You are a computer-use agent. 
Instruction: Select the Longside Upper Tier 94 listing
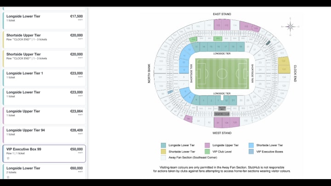coord(44,135)
